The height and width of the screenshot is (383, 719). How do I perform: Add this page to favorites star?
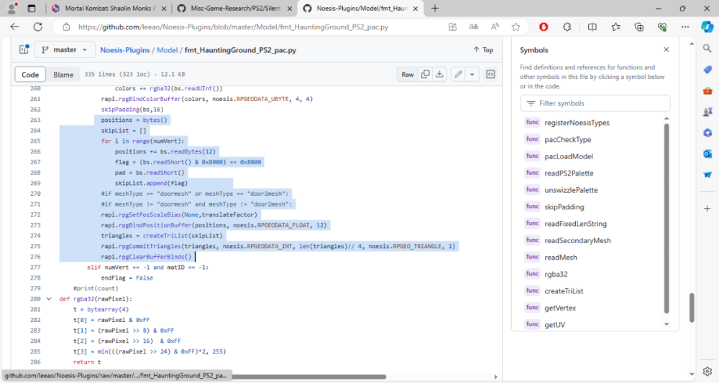pyautogui.click(x=516, y=27)
